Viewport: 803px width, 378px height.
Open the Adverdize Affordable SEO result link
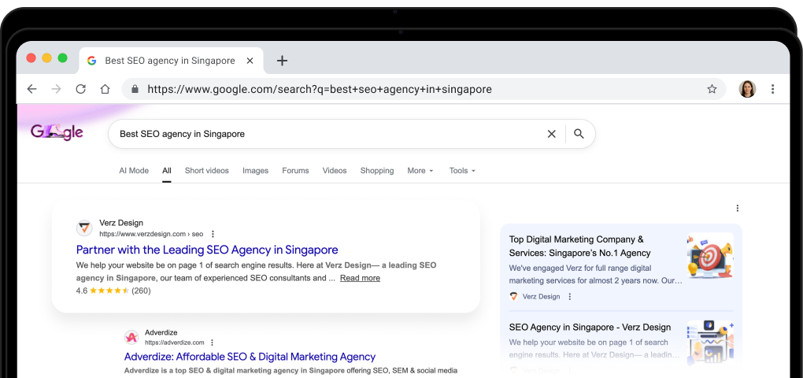click(250, 357)
